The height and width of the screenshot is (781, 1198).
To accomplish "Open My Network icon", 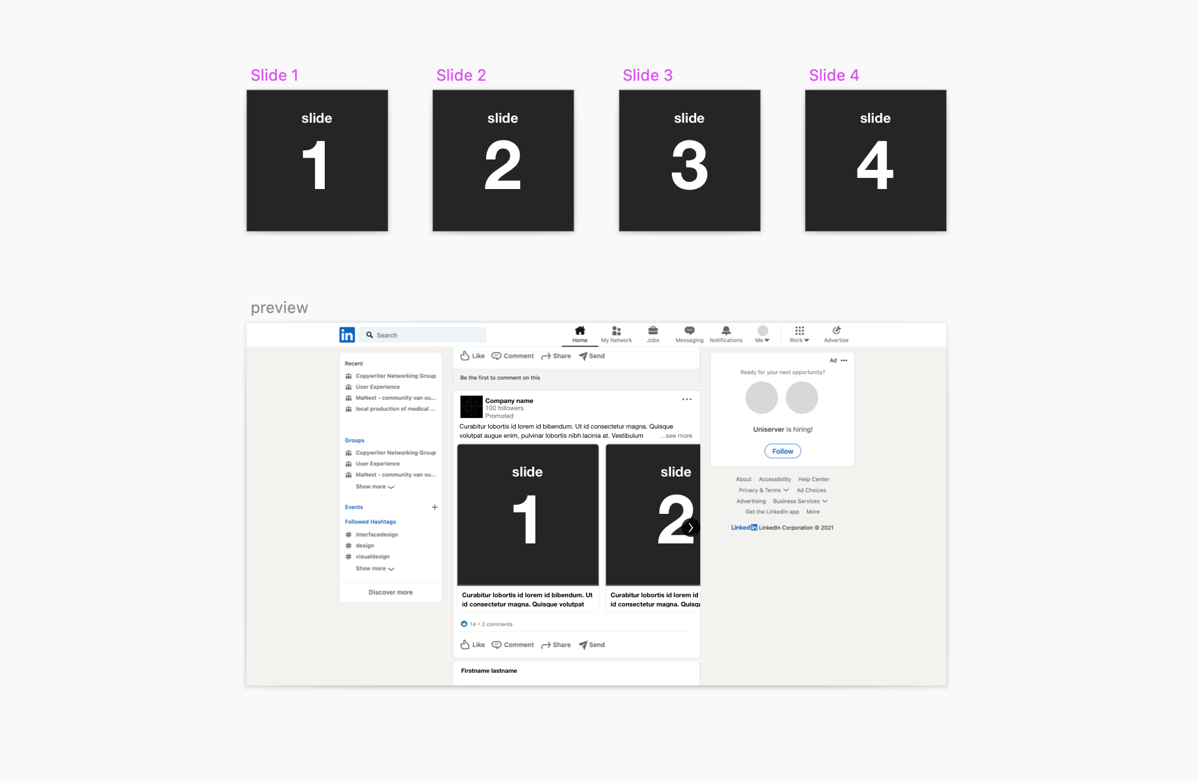I will (x=616, y=331).
